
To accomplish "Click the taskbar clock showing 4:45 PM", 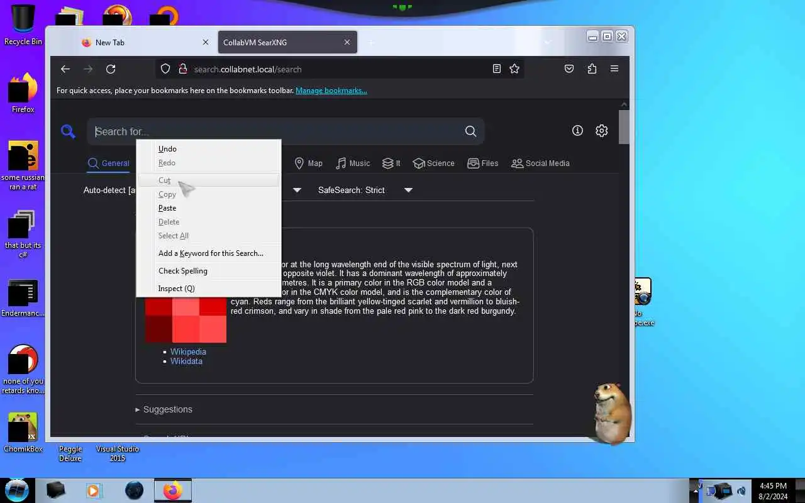I will (x=773, y=490).
